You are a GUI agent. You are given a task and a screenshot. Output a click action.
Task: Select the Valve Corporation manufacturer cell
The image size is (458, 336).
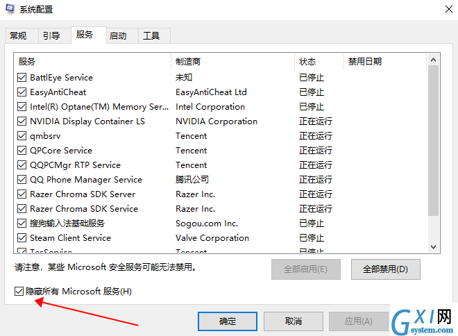click(x=212, y=238)
